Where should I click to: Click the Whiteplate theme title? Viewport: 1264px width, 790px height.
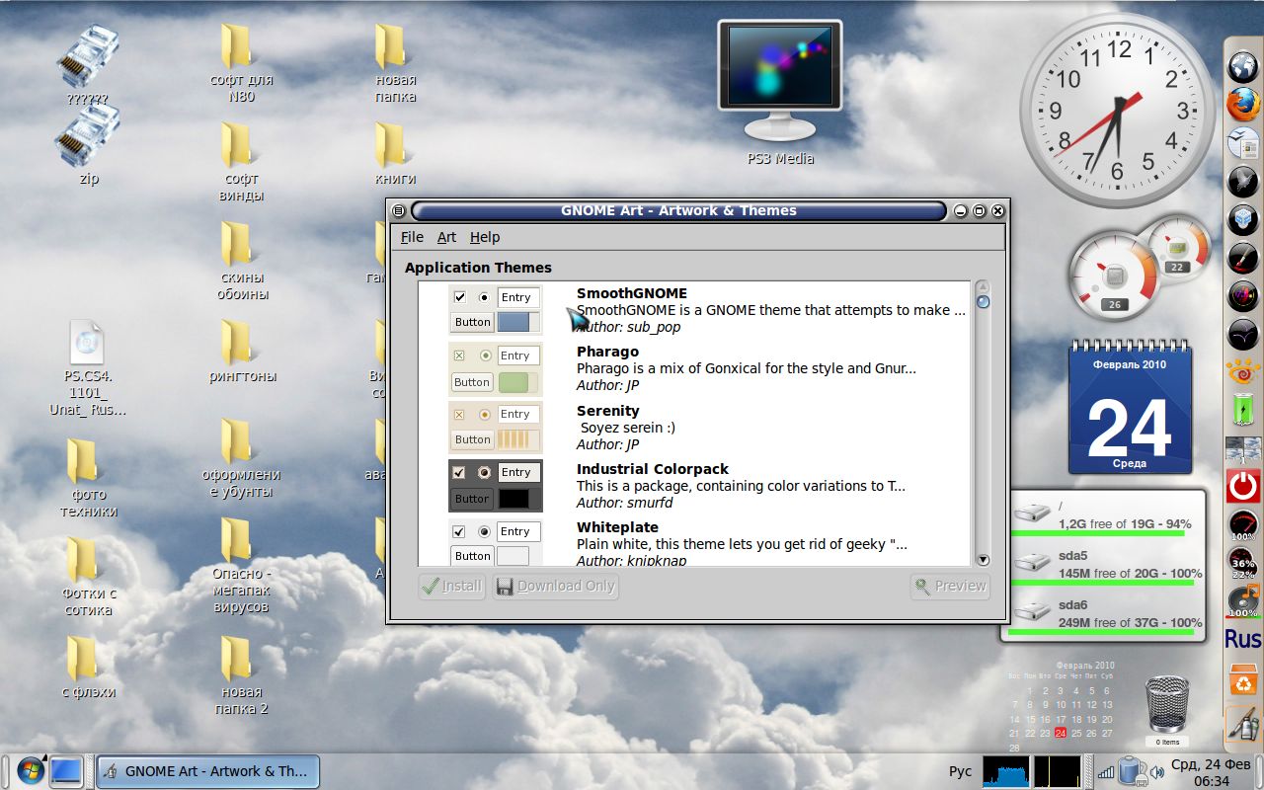(x=617, y=527)
